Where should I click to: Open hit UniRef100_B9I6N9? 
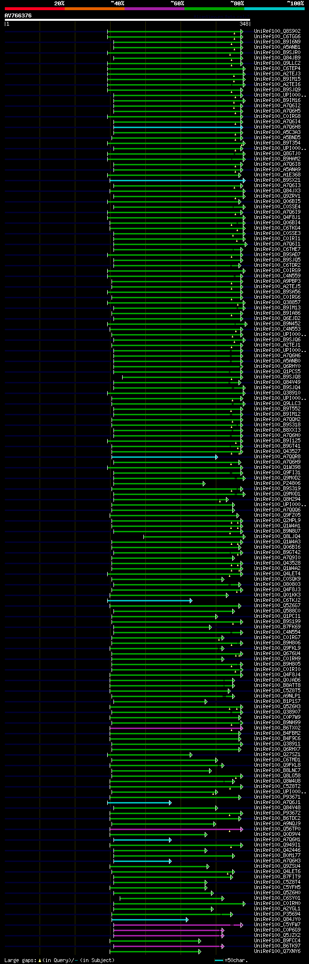point(277,42)
